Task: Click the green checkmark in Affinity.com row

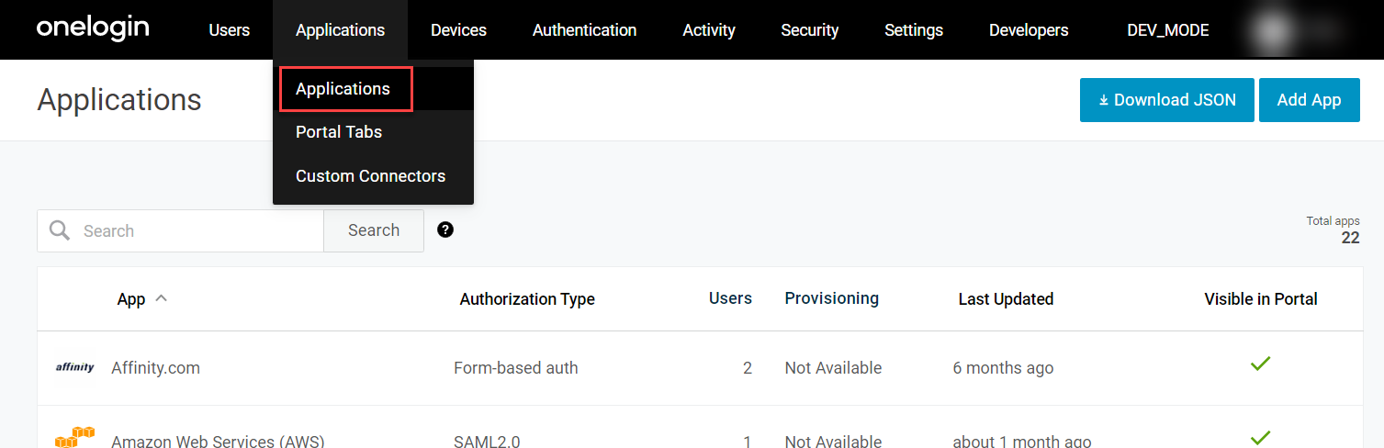Action: pyautogui.click(x=1260, y=364)
